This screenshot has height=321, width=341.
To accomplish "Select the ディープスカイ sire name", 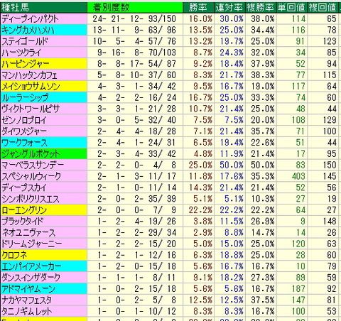I will [x=24, y=187].
